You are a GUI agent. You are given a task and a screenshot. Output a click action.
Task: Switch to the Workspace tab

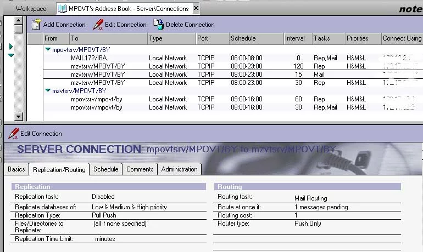[31, 9]
